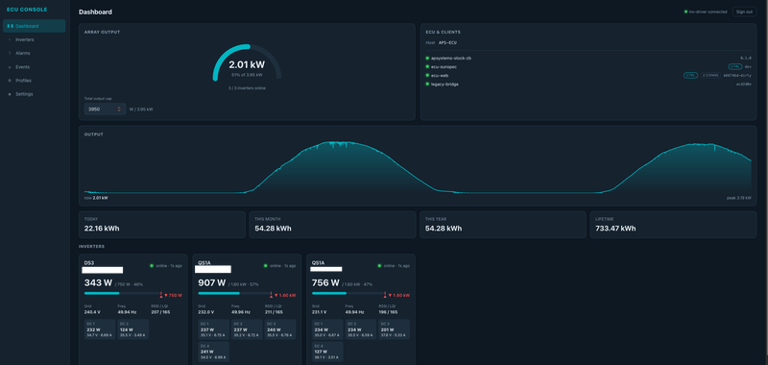The width and height of the screenshot is (768, 365).
Task: Click the ECU CONSOLE logo text
Action: [x=27, y=10]
